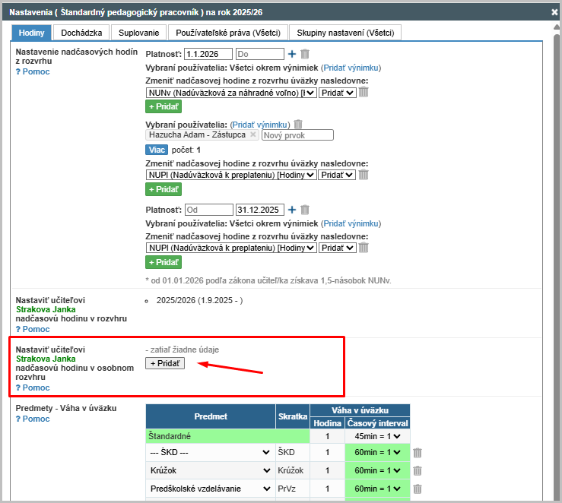Screen dimensions: 562x503
Task: Click the plus icon beside the 31.12.2025 date
Action: click(292, 210)
